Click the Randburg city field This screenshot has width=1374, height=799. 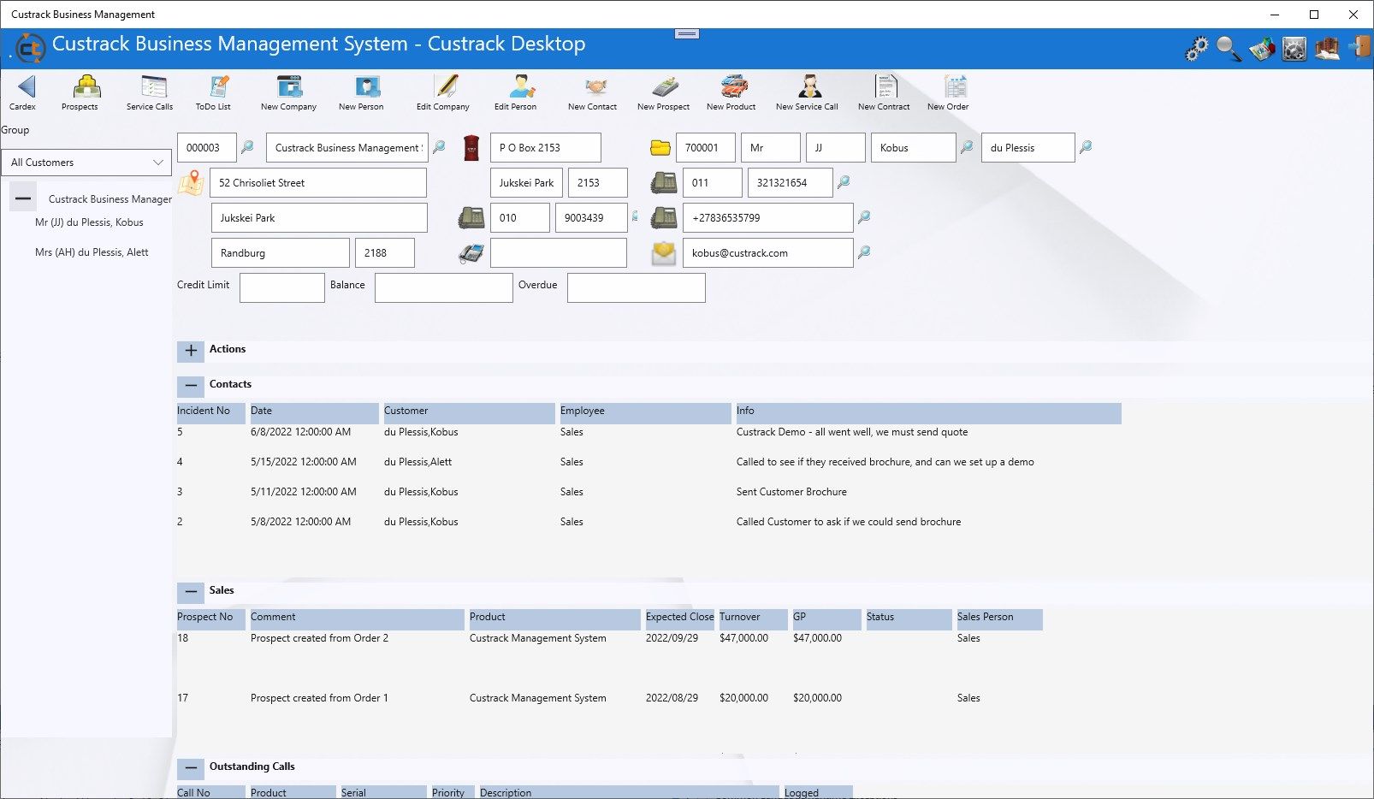[x=281, y=253]
